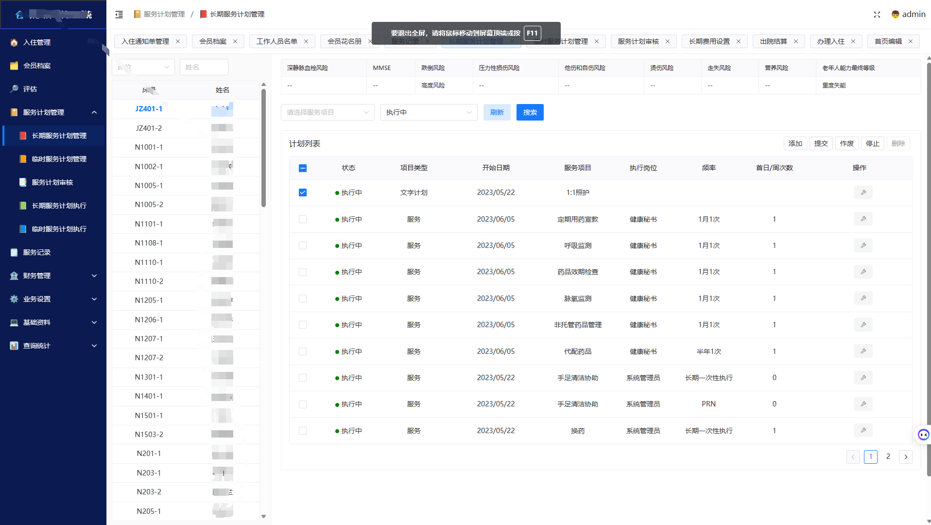This screenshot has width=931, height=525.
Task: Click the 评估 magnifier icon
Action: pos(14,89)
